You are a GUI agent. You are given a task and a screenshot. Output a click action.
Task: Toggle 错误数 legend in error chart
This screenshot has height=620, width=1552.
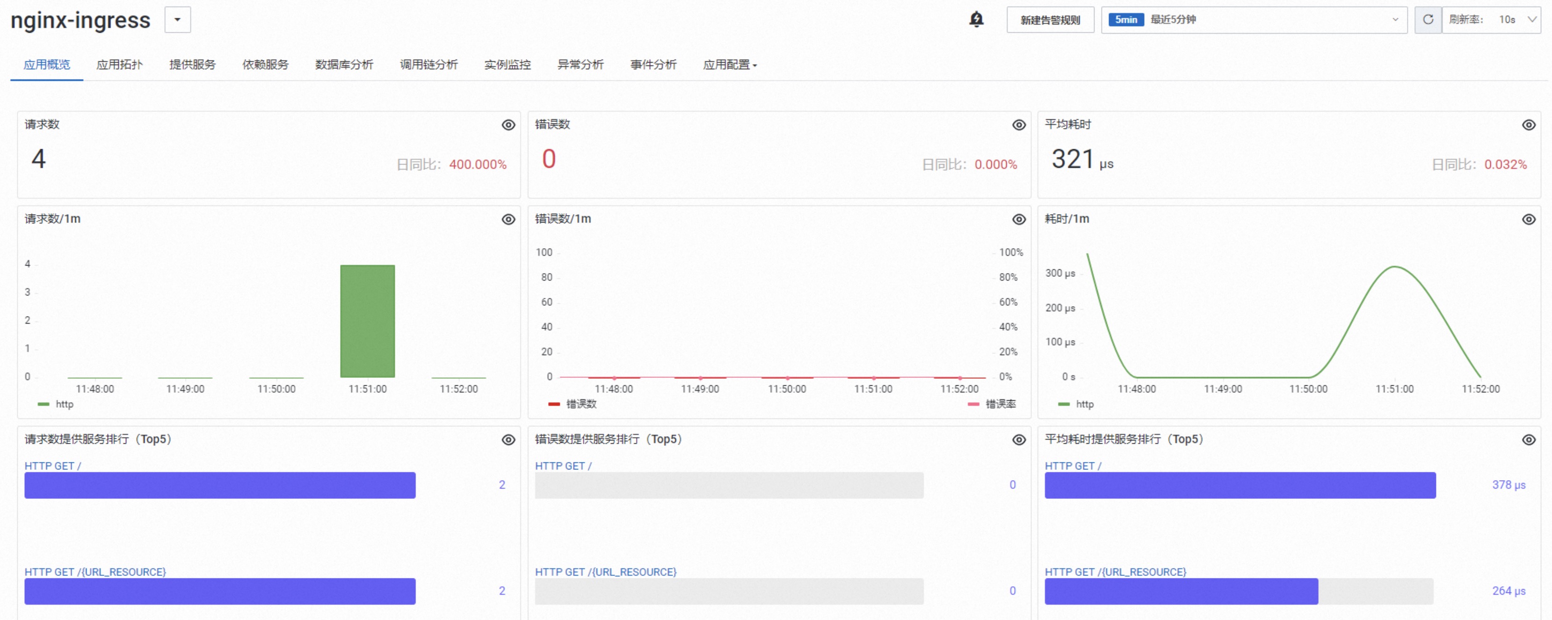573,404
